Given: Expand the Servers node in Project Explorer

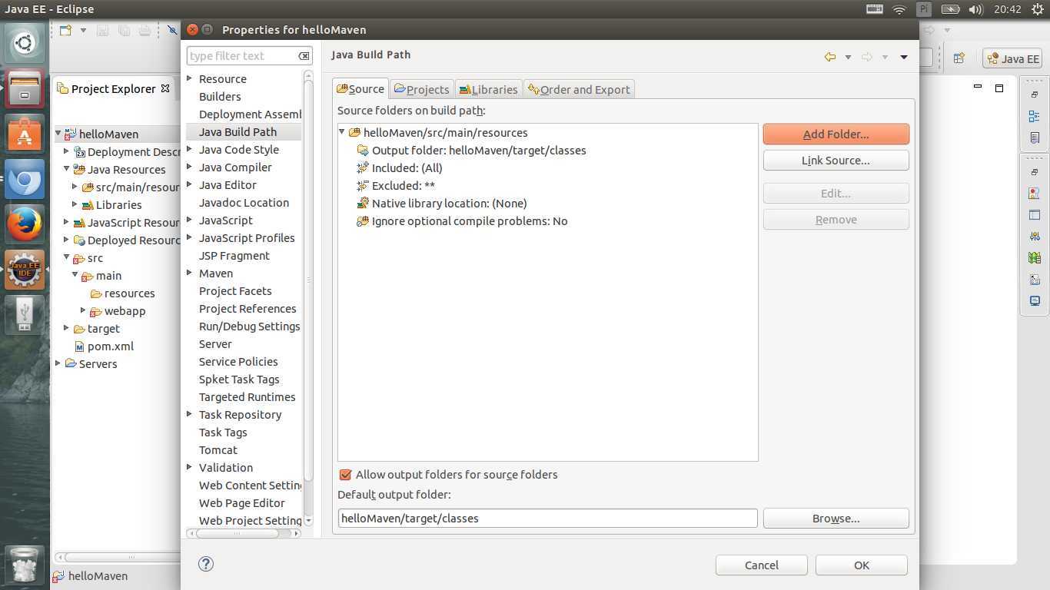Looking at the screenshot, I should pyautogui.click(x=58, y=363).
